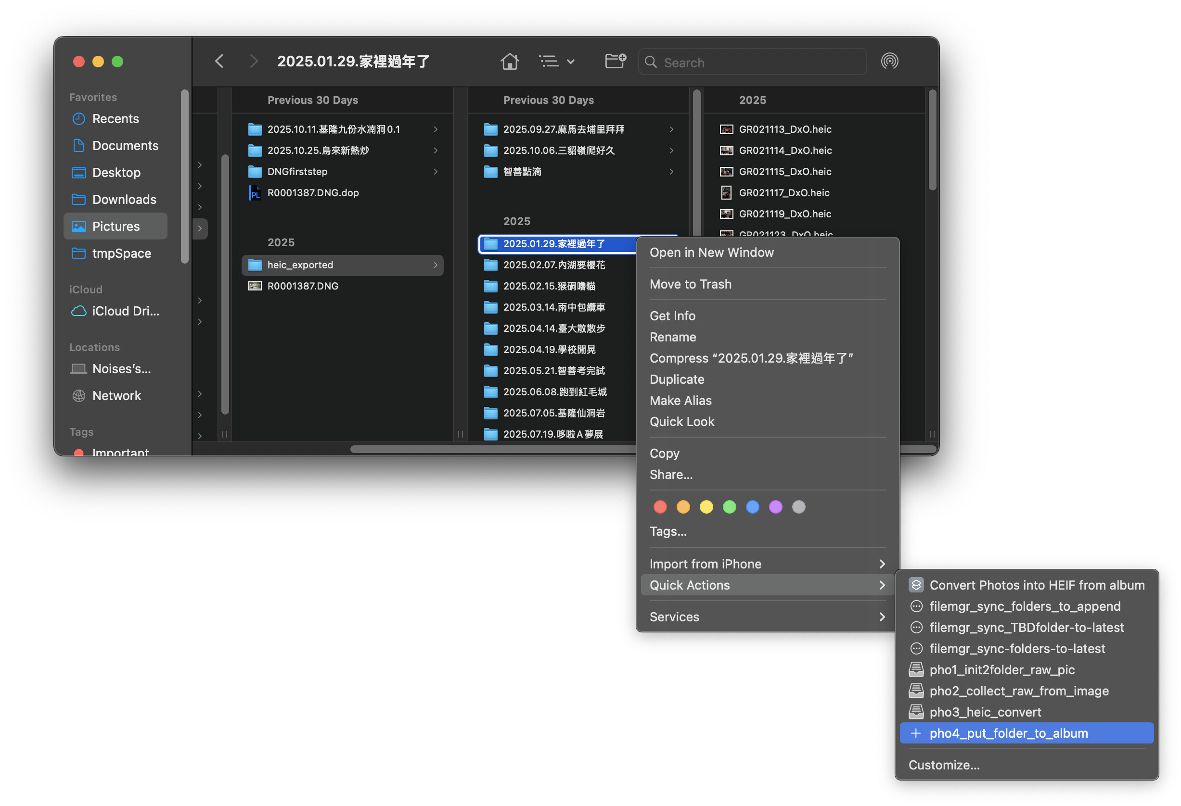
Task: Go back with the left arrow
Action: (219, 62)
